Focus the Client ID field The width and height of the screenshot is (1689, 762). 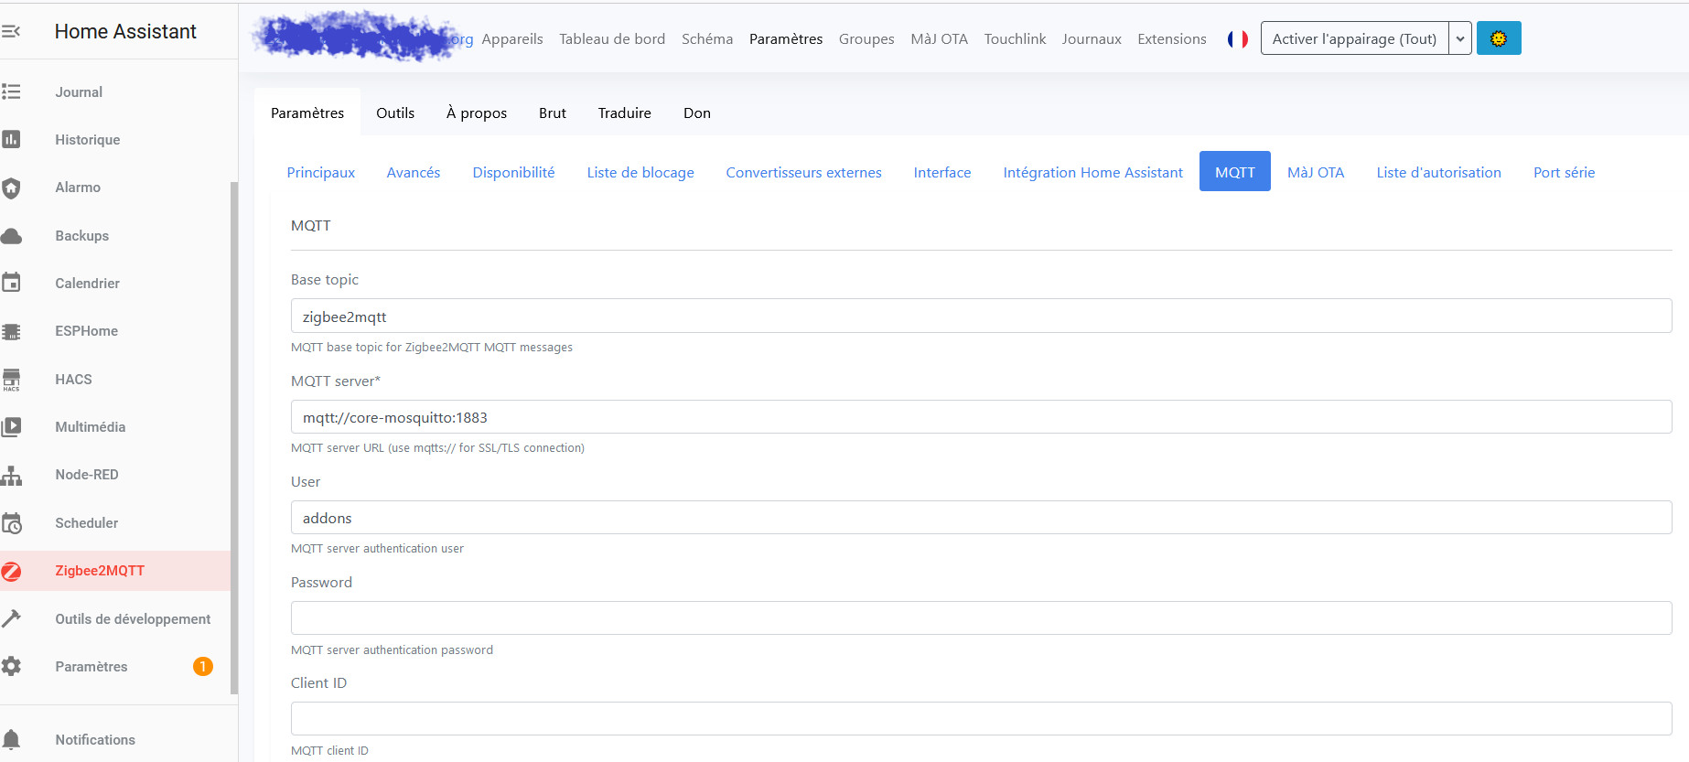(981, 718)
